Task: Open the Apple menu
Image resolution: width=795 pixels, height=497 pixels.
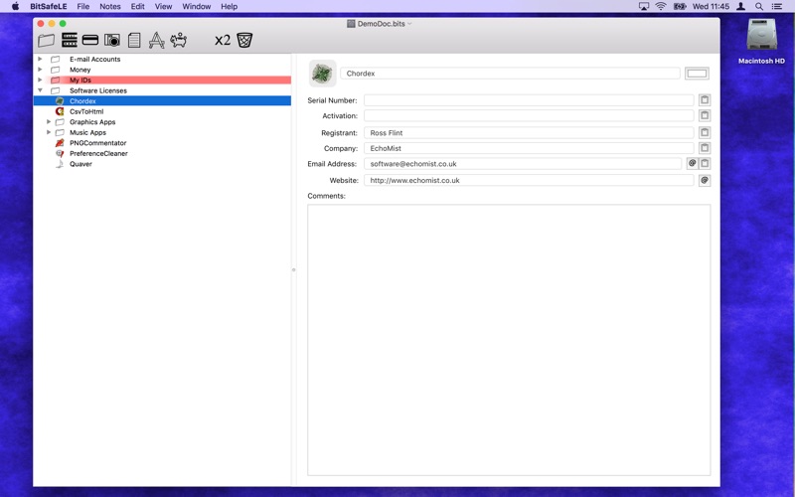Action: point(15,7)
